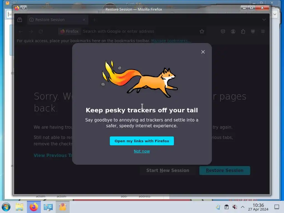
Task: Reload the current page
Action: [41, 32]
